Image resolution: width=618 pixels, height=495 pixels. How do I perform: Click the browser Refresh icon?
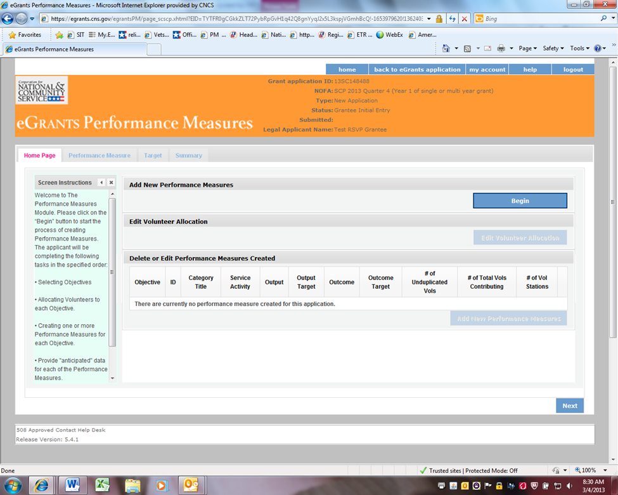(x=453, y=19)
